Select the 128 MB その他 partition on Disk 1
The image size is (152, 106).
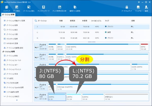click(52, 57)
